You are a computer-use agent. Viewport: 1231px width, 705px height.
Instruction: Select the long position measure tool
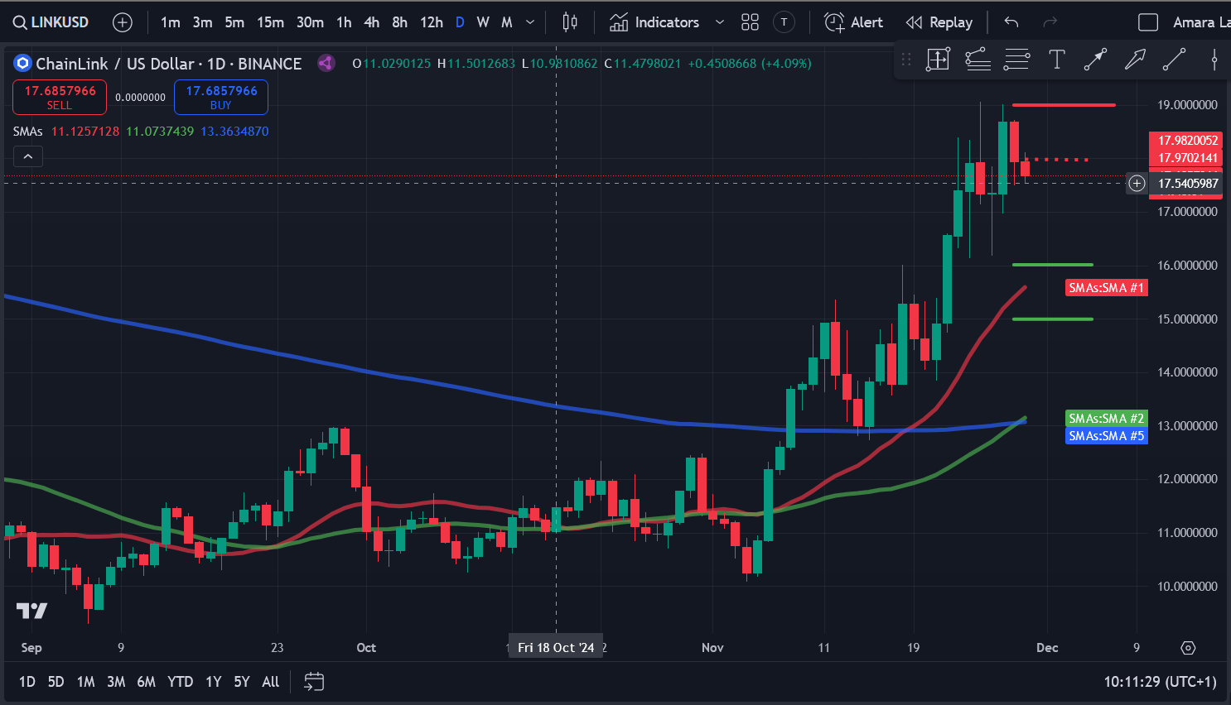(x=938, y=59)
